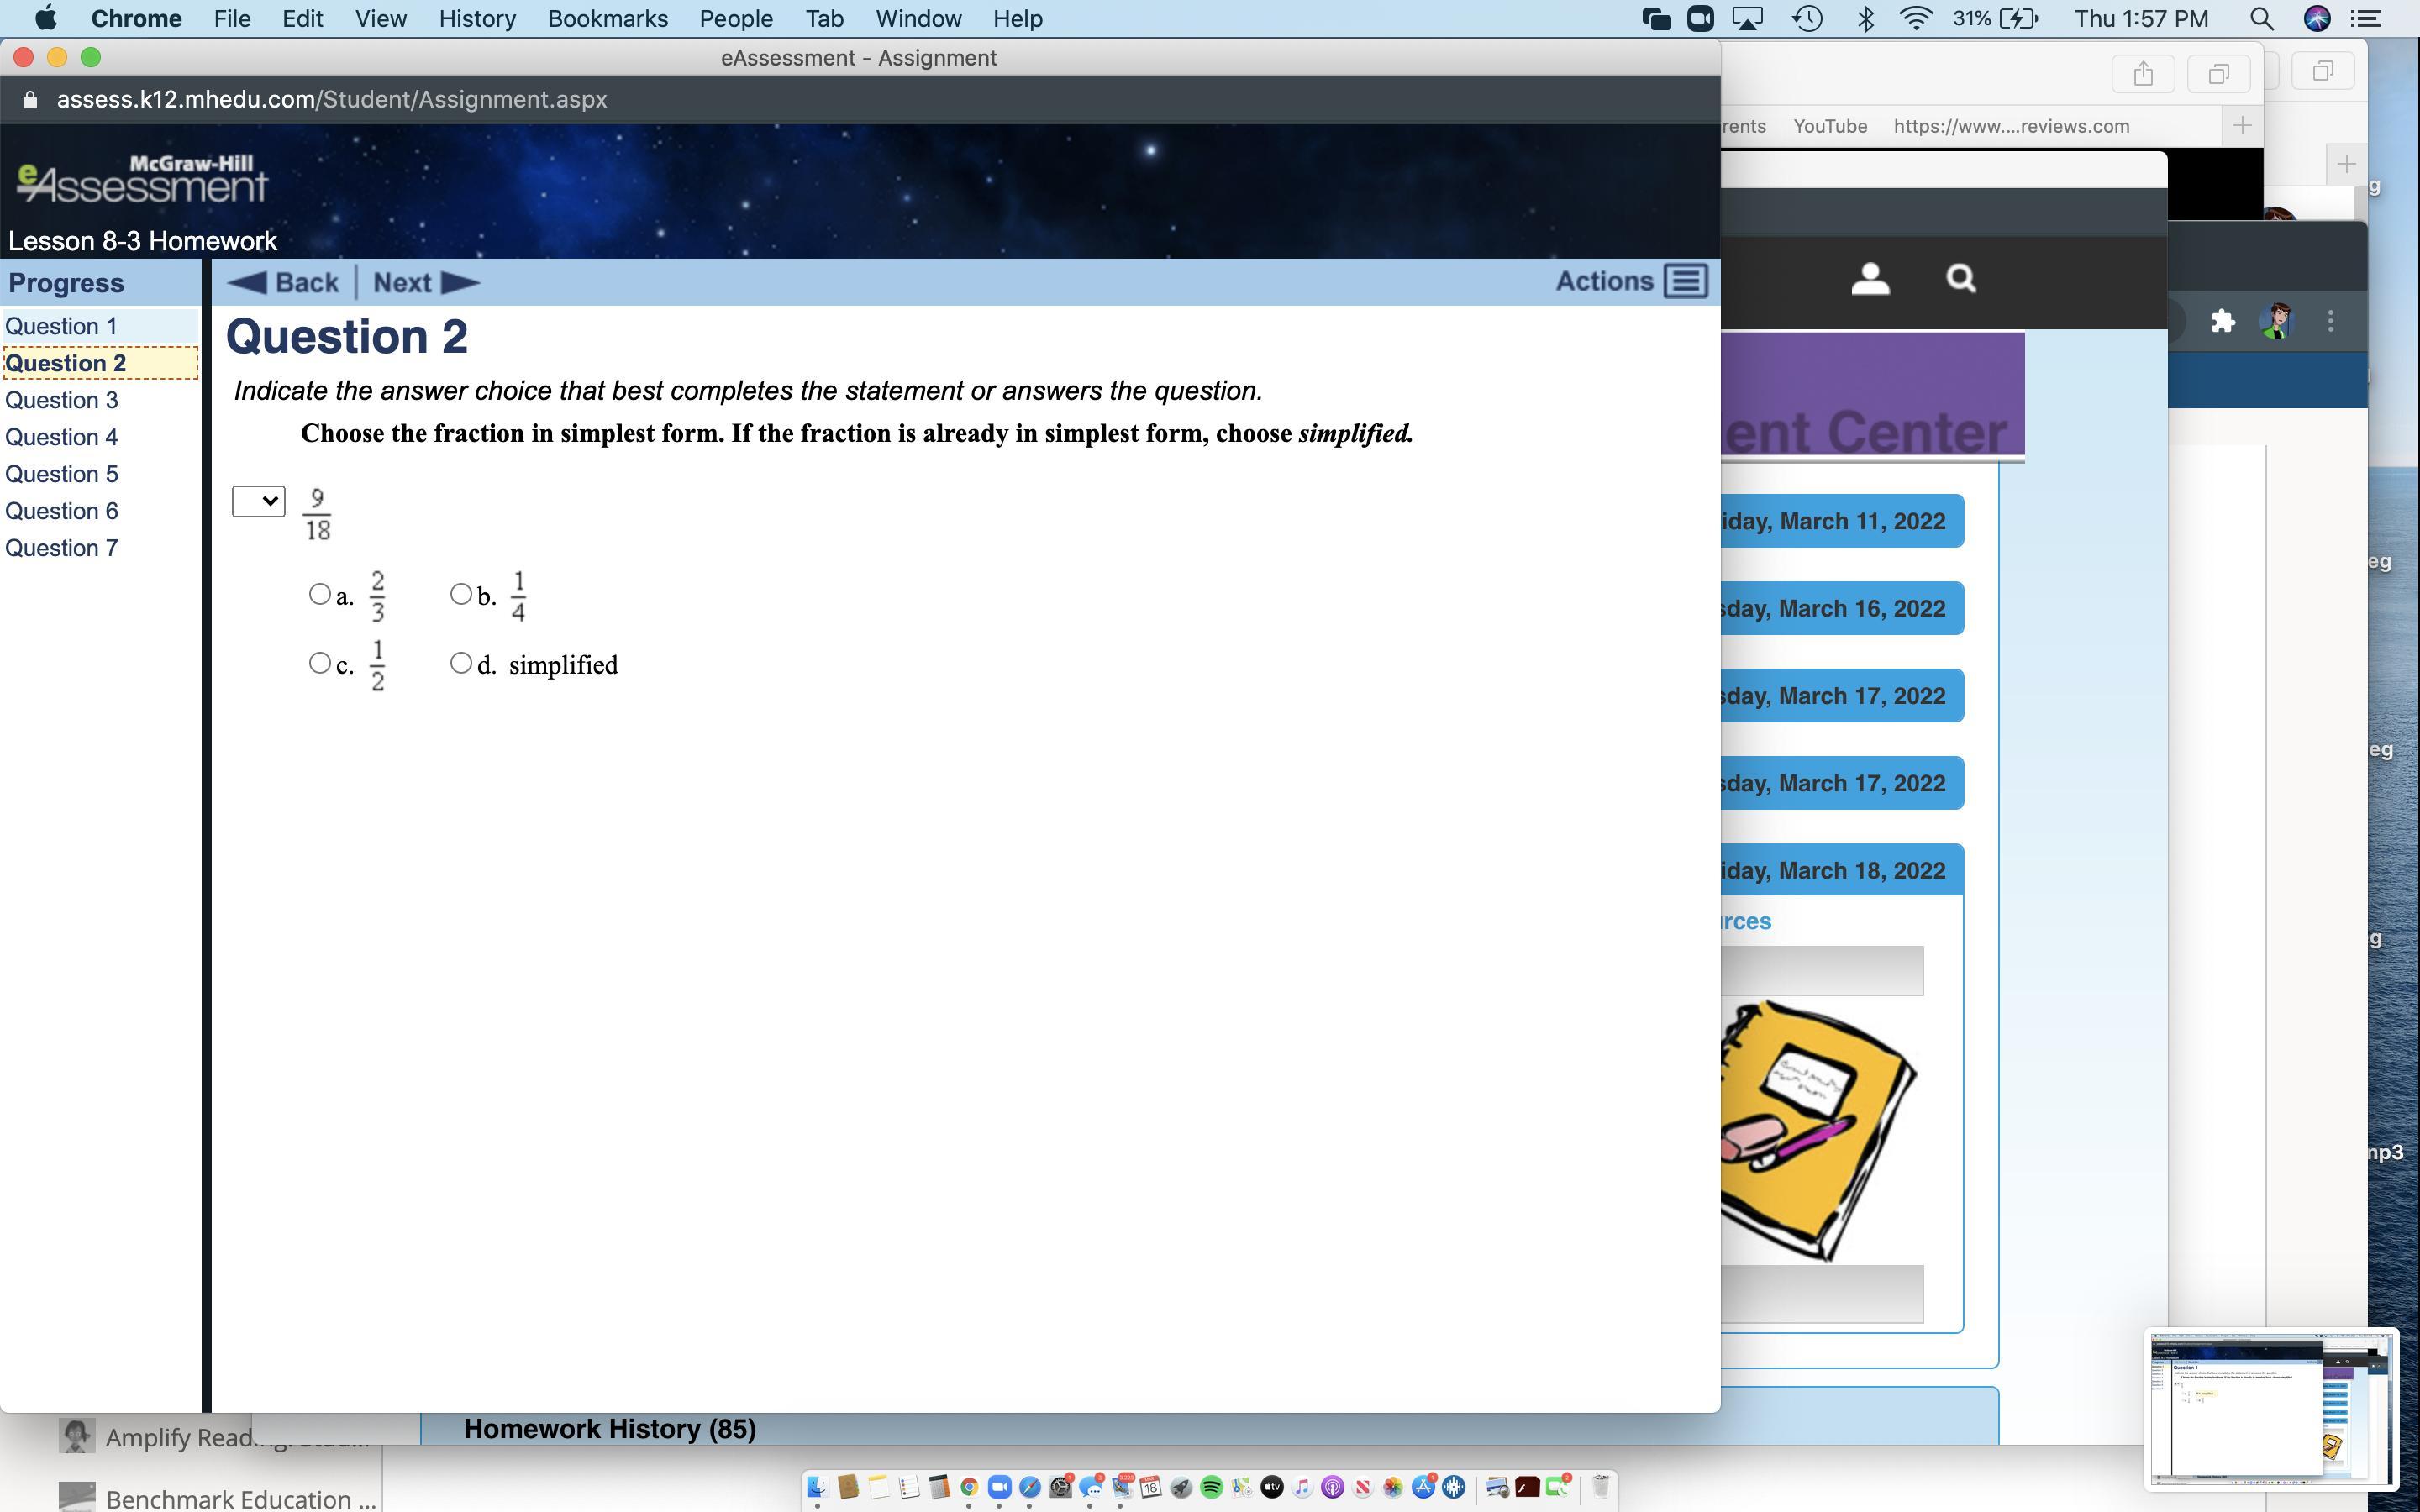Viewport: 2420px width, 1512px height.
Task: Open Chrome three-dot menu
Action: coord(2330,321)
